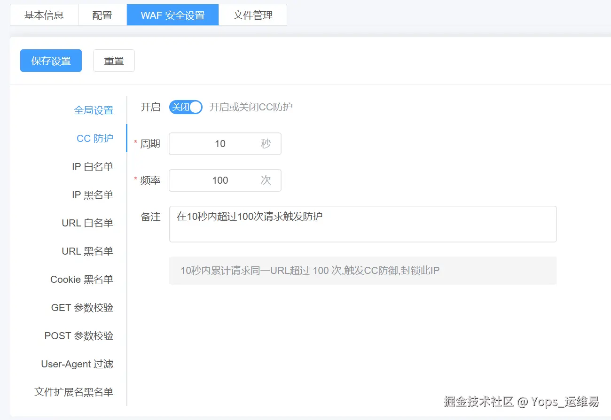Open the 配置 tab
Viewport: 611px width, 420px height.
(x=102, y=15)
